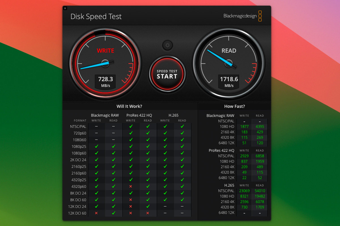Select the 1080i60 format row label
The width and height of the screenshot is (340, 226).
(x=79, y=140)
